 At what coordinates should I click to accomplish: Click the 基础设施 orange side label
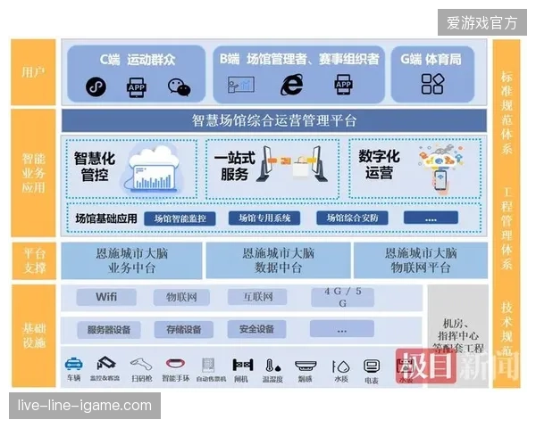pyautogui.click(x=34, y=335)
